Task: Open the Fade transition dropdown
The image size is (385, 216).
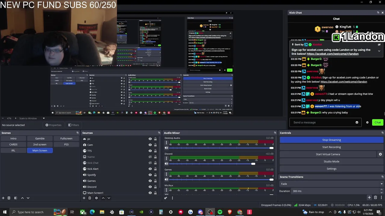Action: (x=331, y=184)
